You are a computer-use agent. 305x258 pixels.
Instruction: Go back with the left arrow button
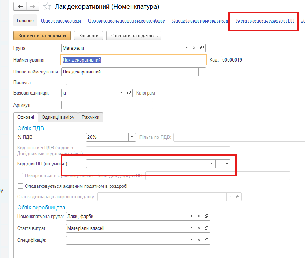[x=20, y=6]
